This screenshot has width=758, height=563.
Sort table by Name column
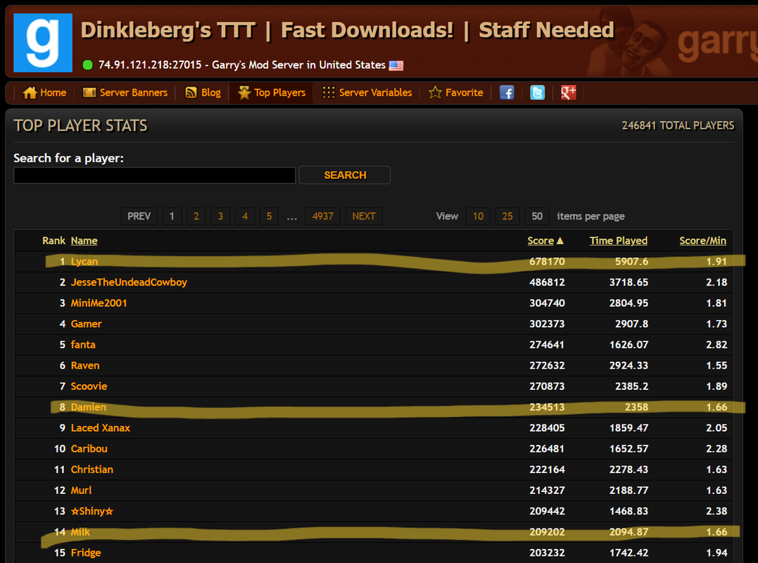coord(84,240)
